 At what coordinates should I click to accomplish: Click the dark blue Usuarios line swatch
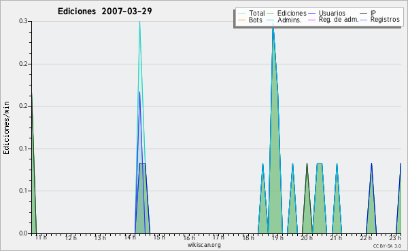coord(311,14)
